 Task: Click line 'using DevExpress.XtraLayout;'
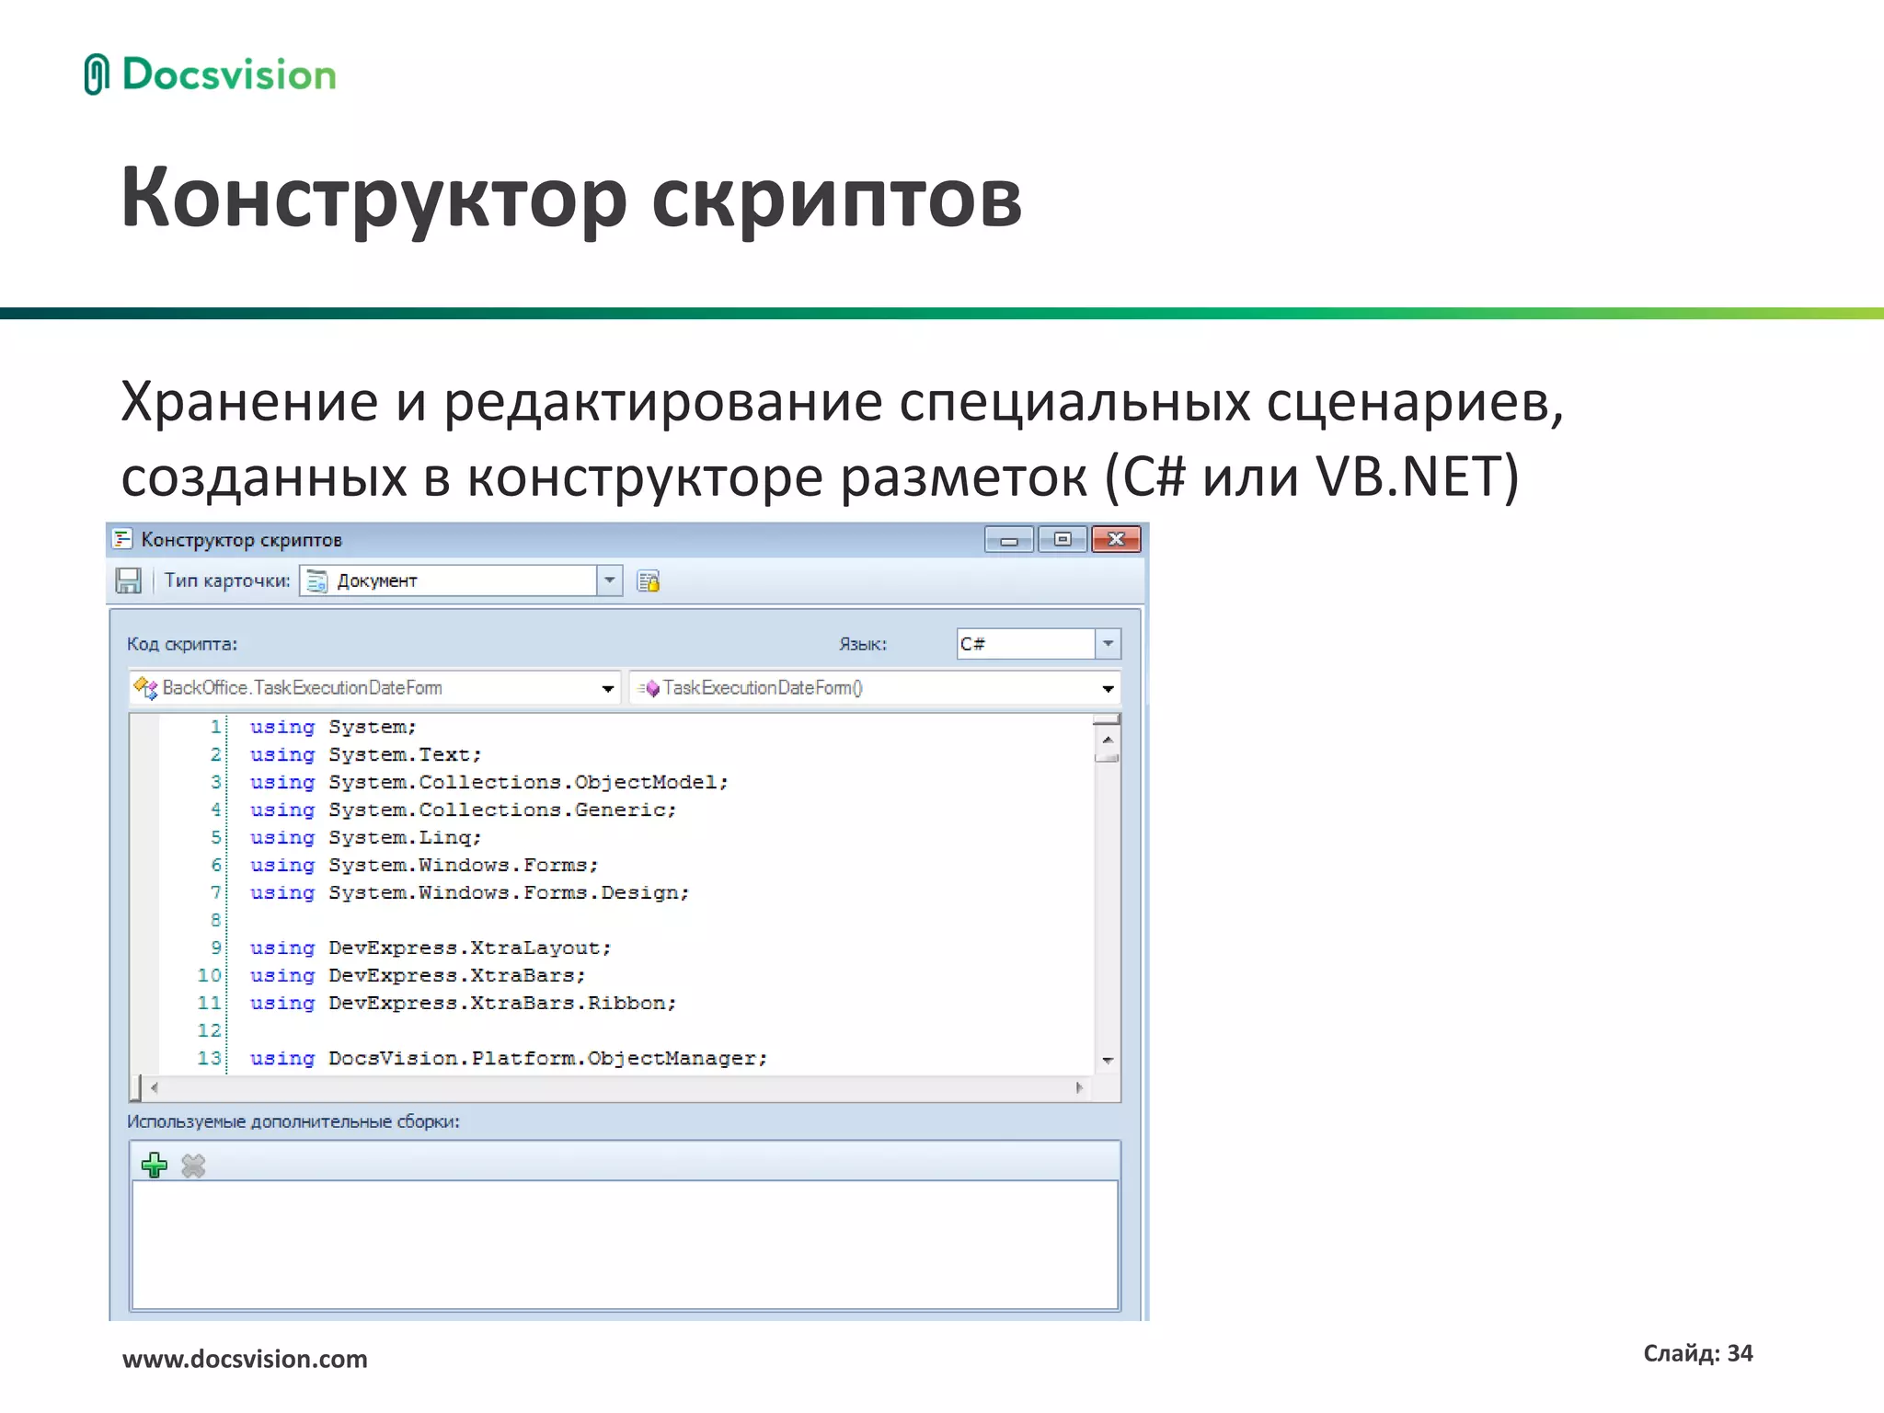point(431,948)
